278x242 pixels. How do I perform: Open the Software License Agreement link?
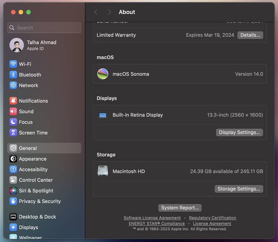pos(152,218)
